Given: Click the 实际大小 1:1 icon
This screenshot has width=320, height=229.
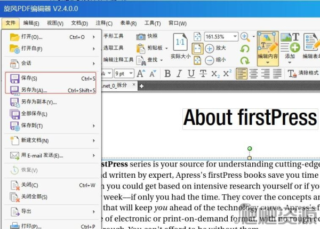Looking at the screenshot, I should (180, 42).
